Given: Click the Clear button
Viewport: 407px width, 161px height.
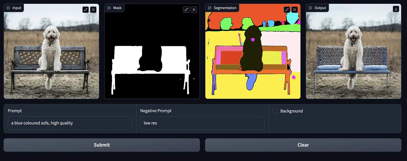Looking at the screenshot, I should coord(303,145).
